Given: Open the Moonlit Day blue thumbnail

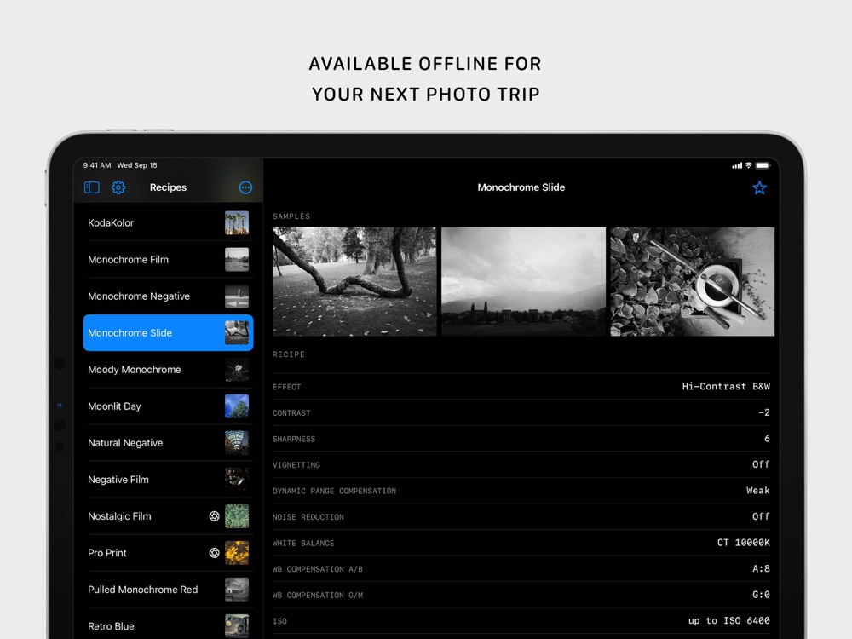Looking at the screenshot, I should pos(237,406).
